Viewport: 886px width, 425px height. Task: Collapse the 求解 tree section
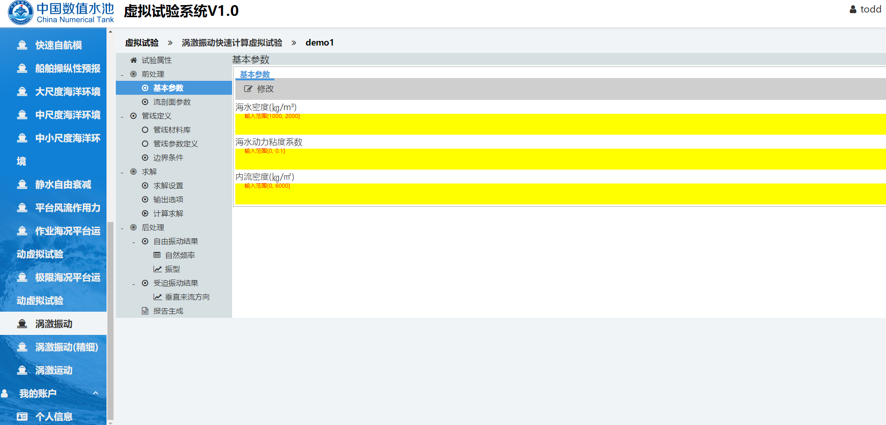point(122,172)
